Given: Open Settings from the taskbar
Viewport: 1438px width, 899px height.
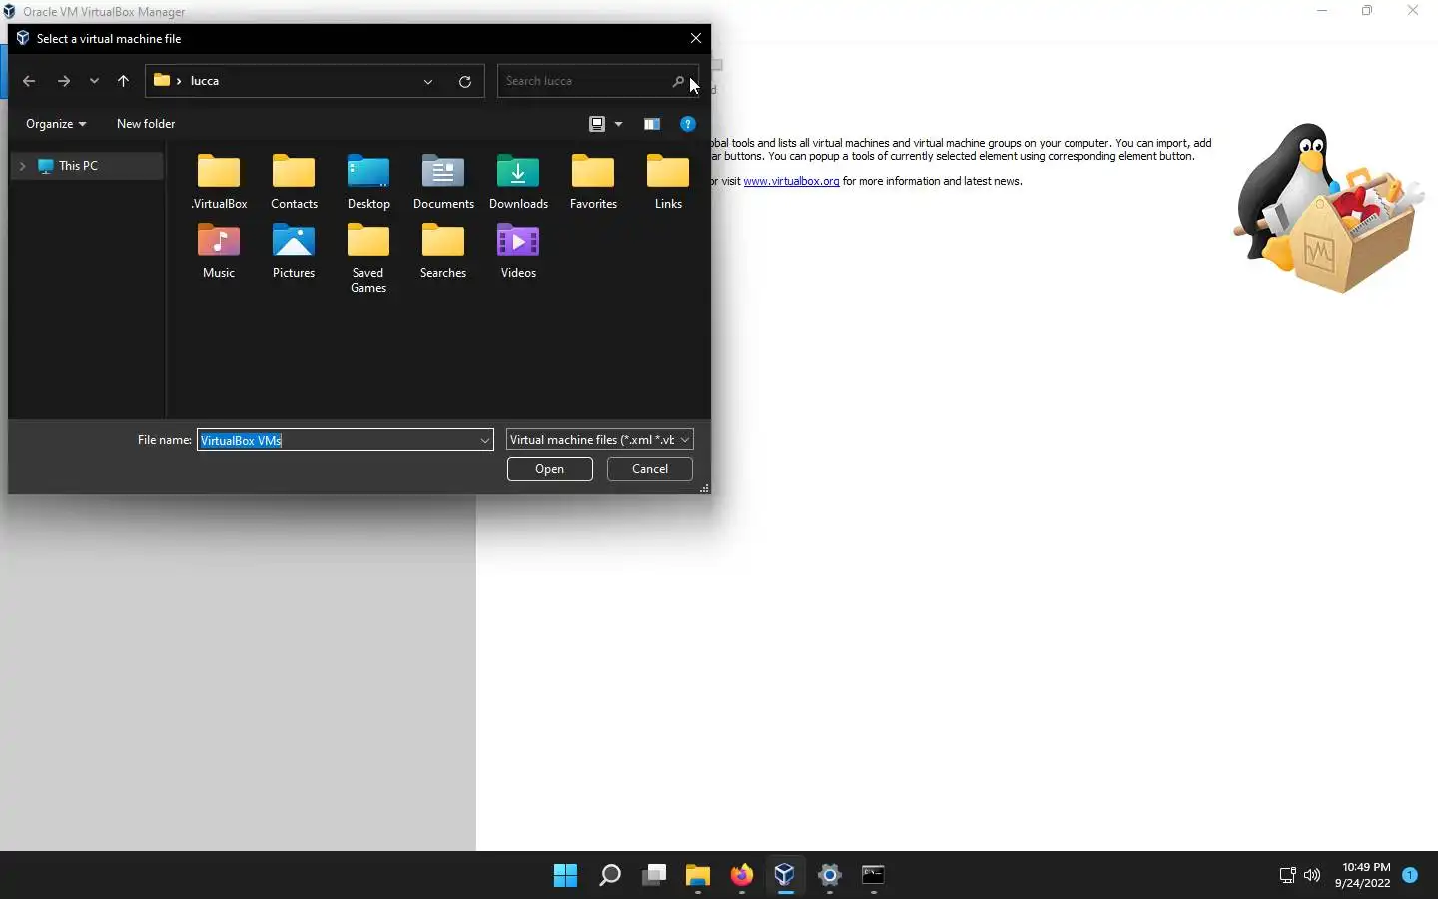Looking at the screenshot, I should [829, 875].
